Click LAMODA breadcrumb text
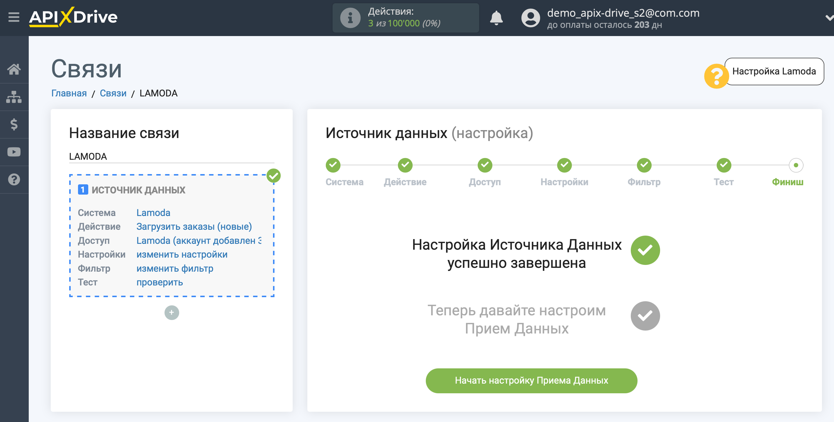The height and width of the screenshot is (422, 834). (x=158, y=93)
